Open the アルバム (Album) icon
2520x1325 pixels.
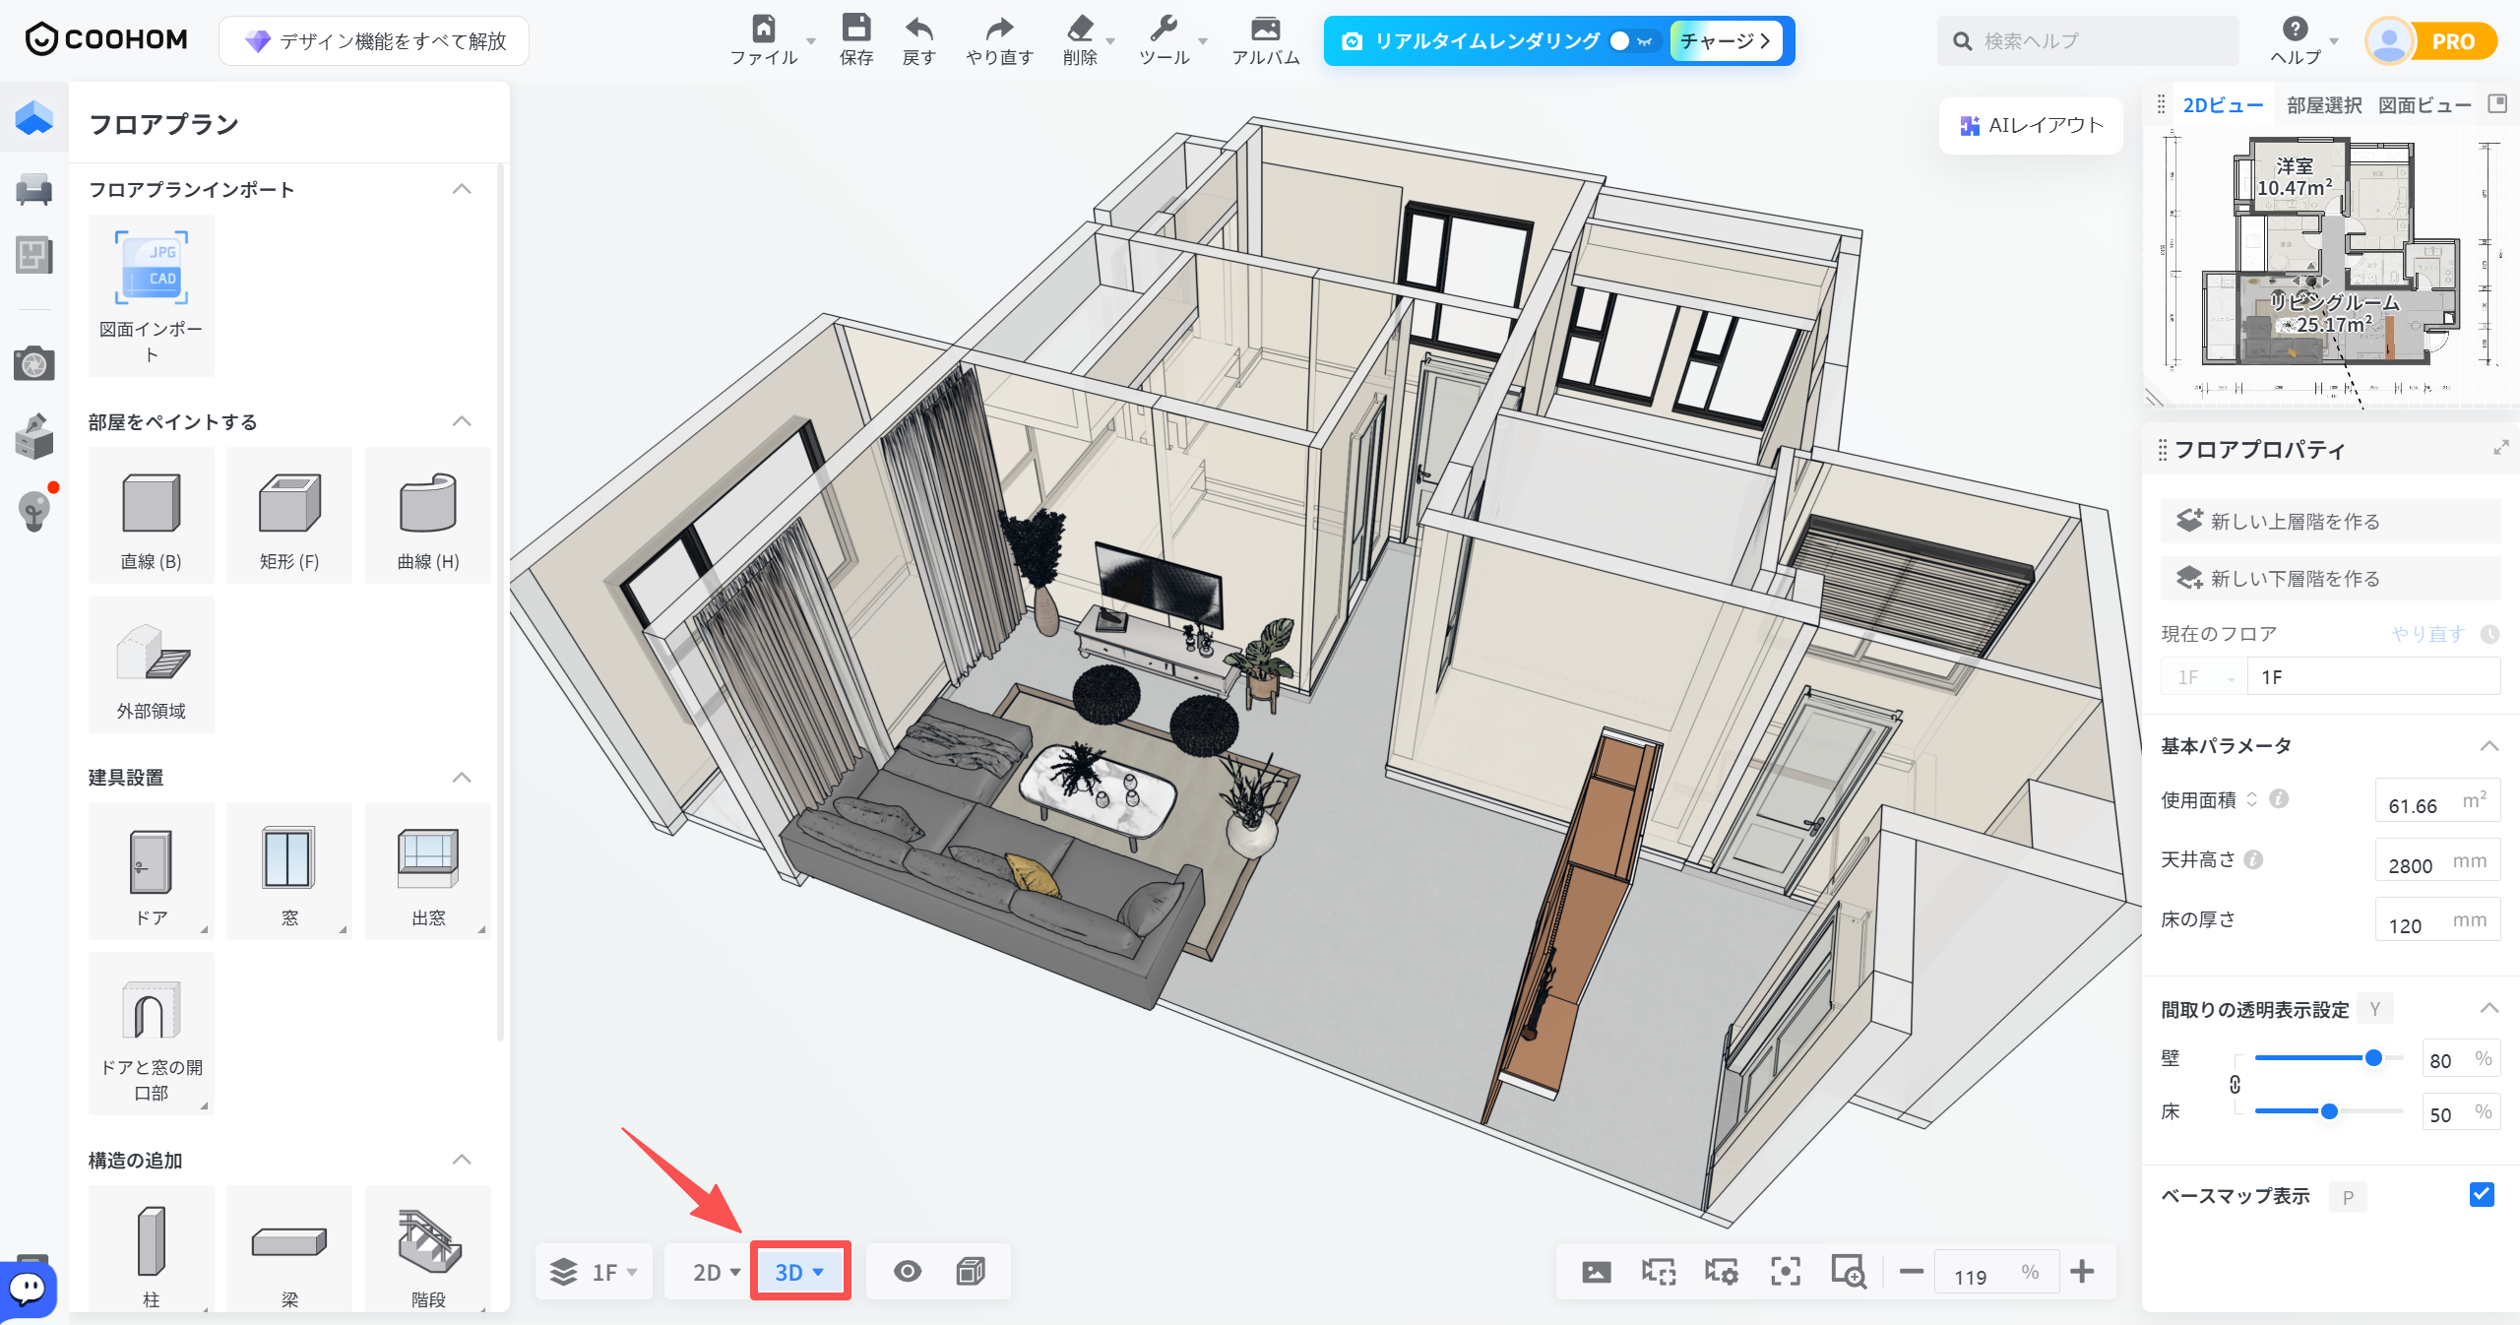click(1266, 29)
